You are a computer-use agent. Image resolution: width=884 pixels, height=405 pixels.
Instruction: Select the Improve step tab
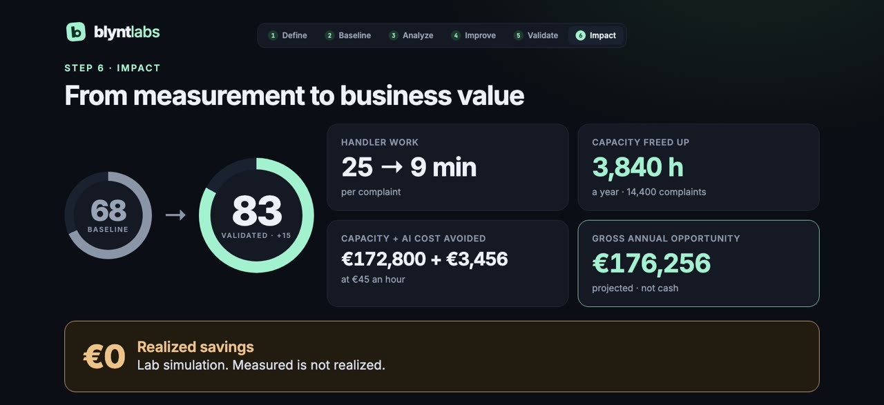point(474,35)
